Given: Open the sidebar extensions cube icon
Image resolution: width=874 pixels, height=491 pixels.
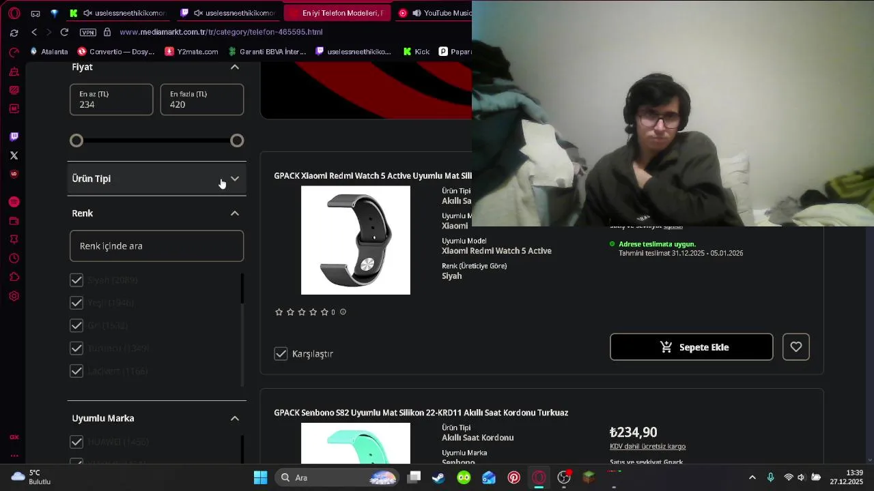Looking at the screenshot, I should point(14,277).
